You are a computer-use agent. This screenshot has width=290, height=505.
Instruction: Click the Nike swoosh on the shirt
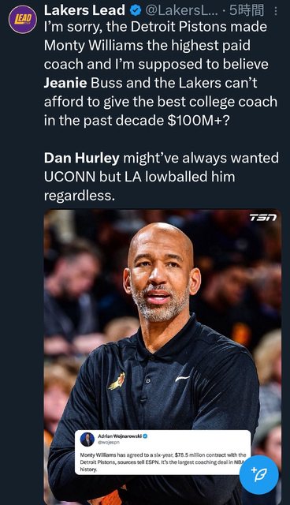point(183,379)
